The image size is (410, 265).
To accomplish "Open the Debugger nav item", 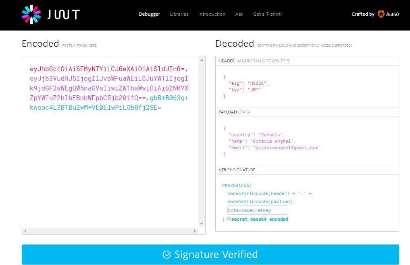I will tap(149, 14).
